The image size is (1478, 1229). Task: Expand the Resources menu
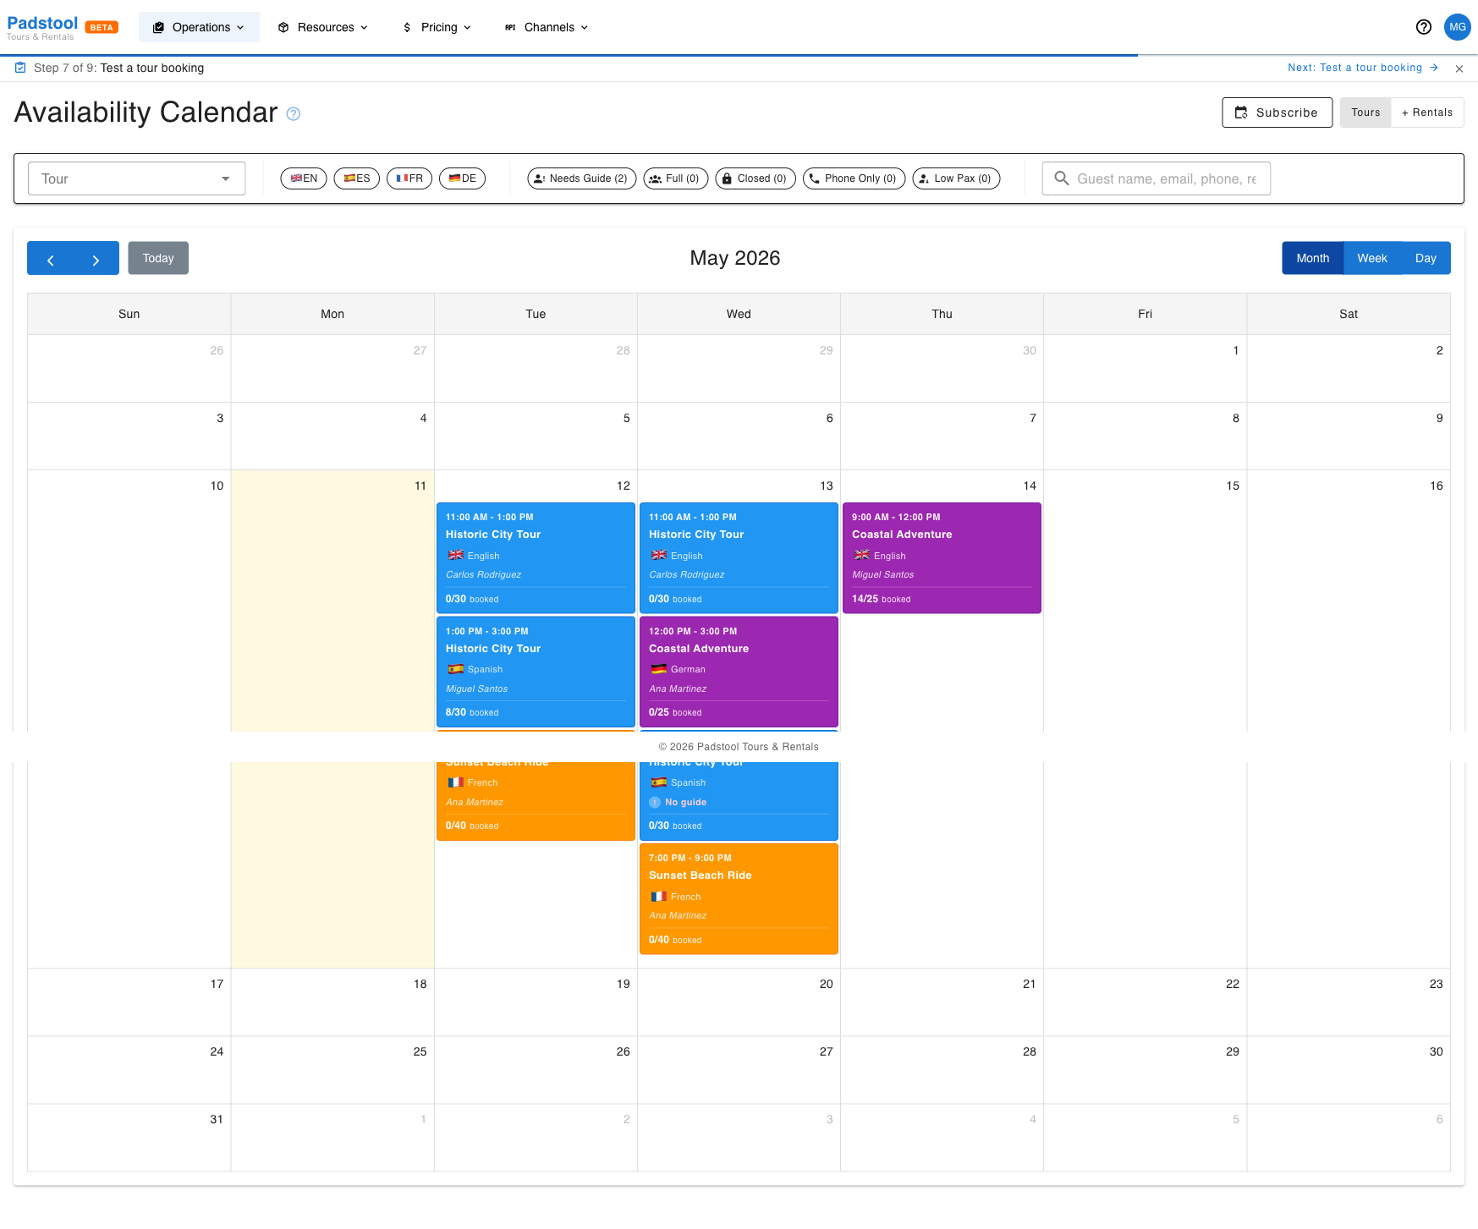(x=324, y=27)
